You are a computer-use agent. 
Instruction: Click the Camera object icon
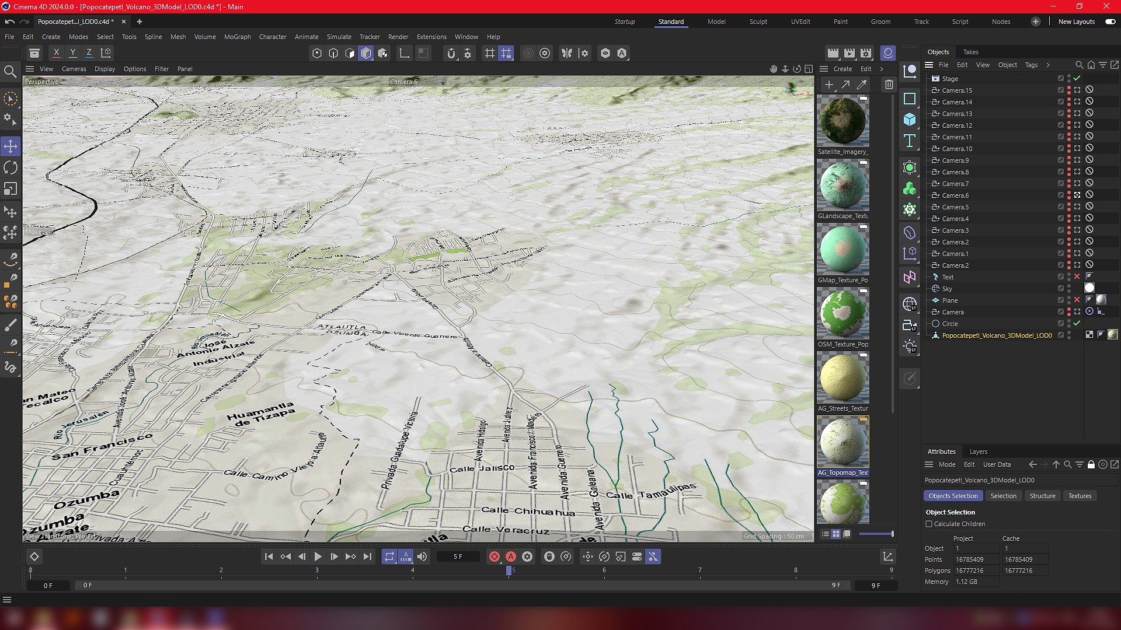(x=909, y=325)
